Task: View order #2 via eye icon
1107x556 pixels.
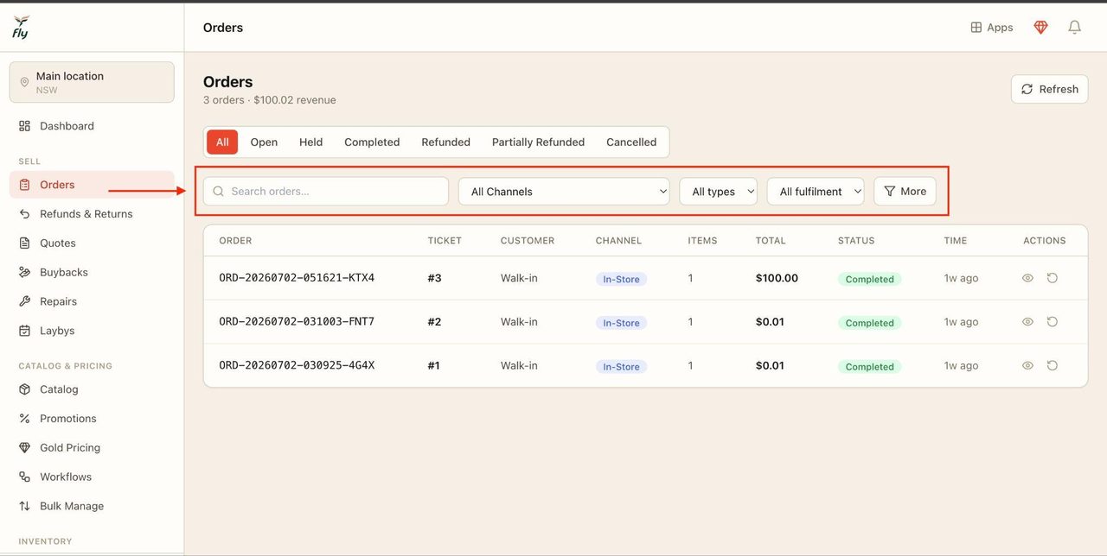Action: tap(1027, 322)
